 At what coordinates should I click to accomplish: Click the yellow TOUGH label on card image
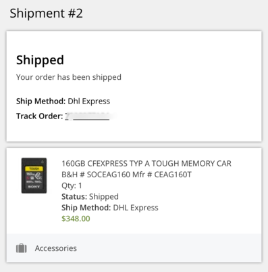34,168
